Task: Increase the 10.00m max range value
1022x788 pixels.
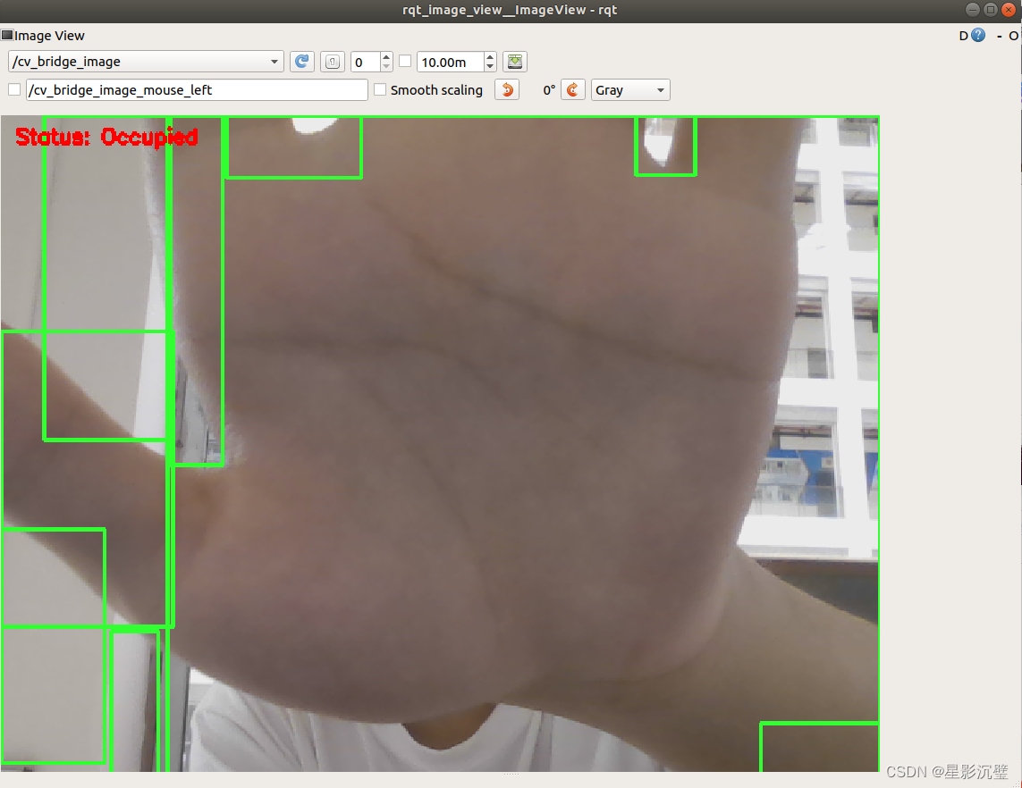Action: (490, 57)
